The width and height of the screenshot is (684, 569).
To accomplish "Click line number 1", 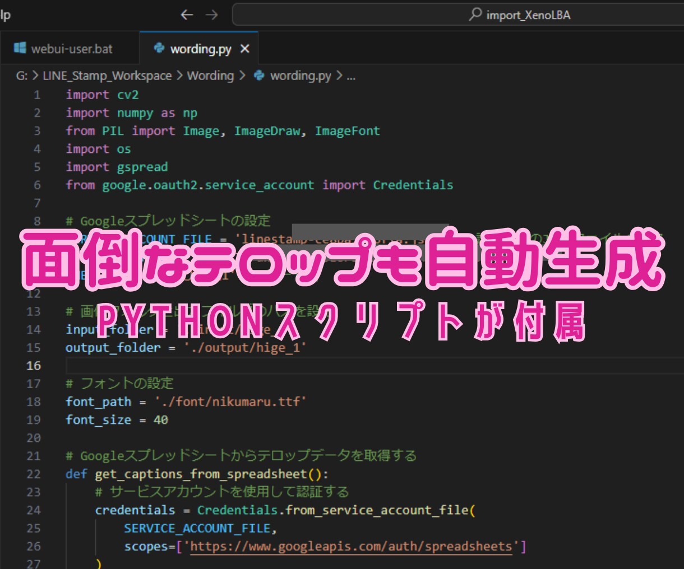I will tap(37, 95).
